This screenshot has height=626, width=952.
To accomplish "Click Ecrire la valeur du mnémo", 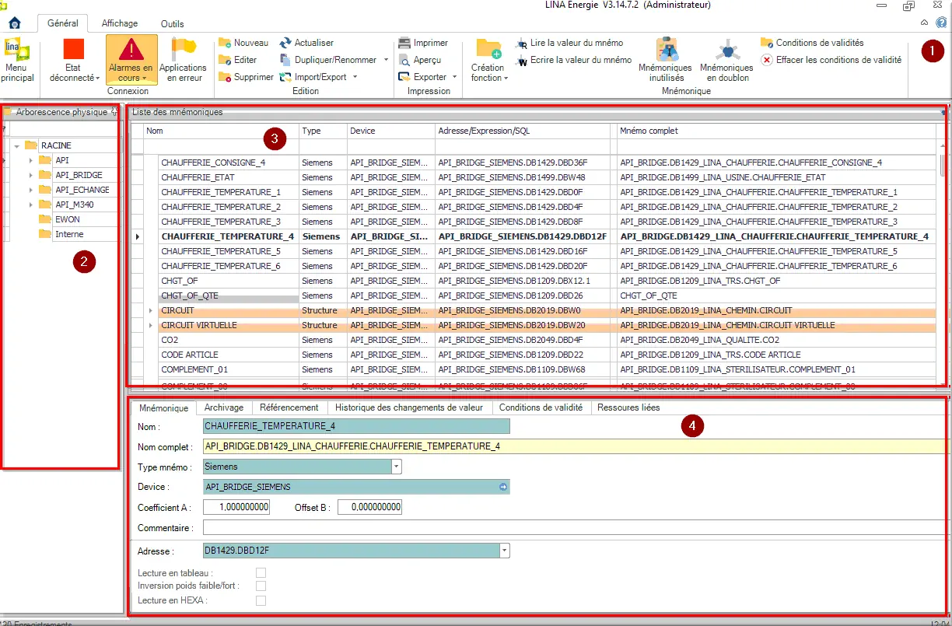I will point(574,60).
